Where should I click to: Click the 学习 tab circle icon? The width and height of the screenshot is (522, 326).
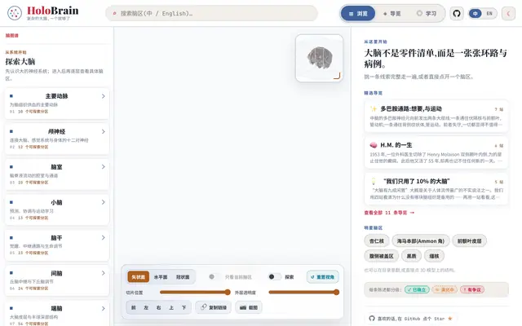(419, 13)
